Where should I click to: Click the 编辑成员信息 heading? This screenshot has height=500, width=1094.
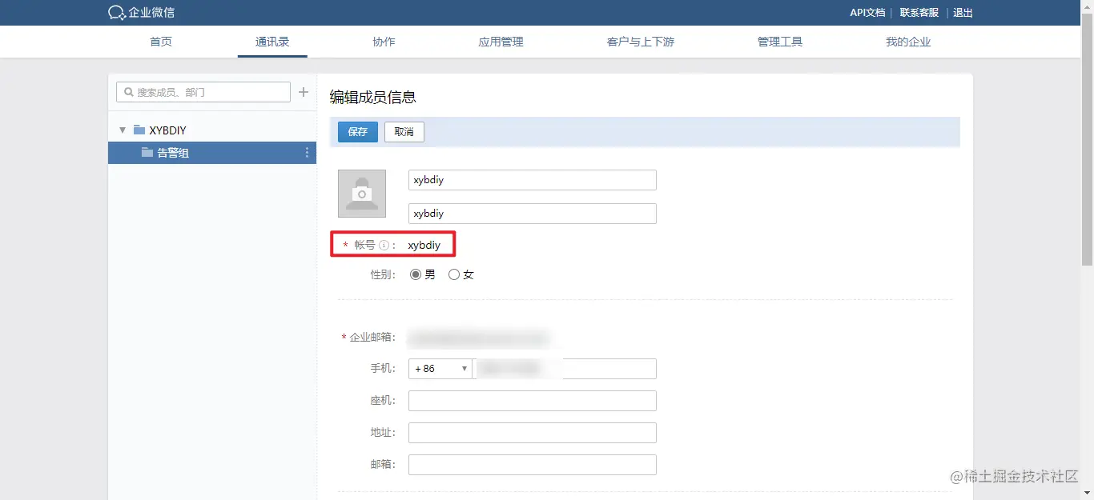coord(373,98)
